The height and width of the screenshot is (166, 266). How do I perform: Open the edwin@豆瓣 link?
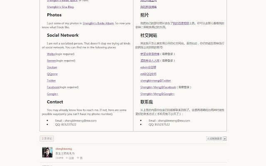point(148,67)
